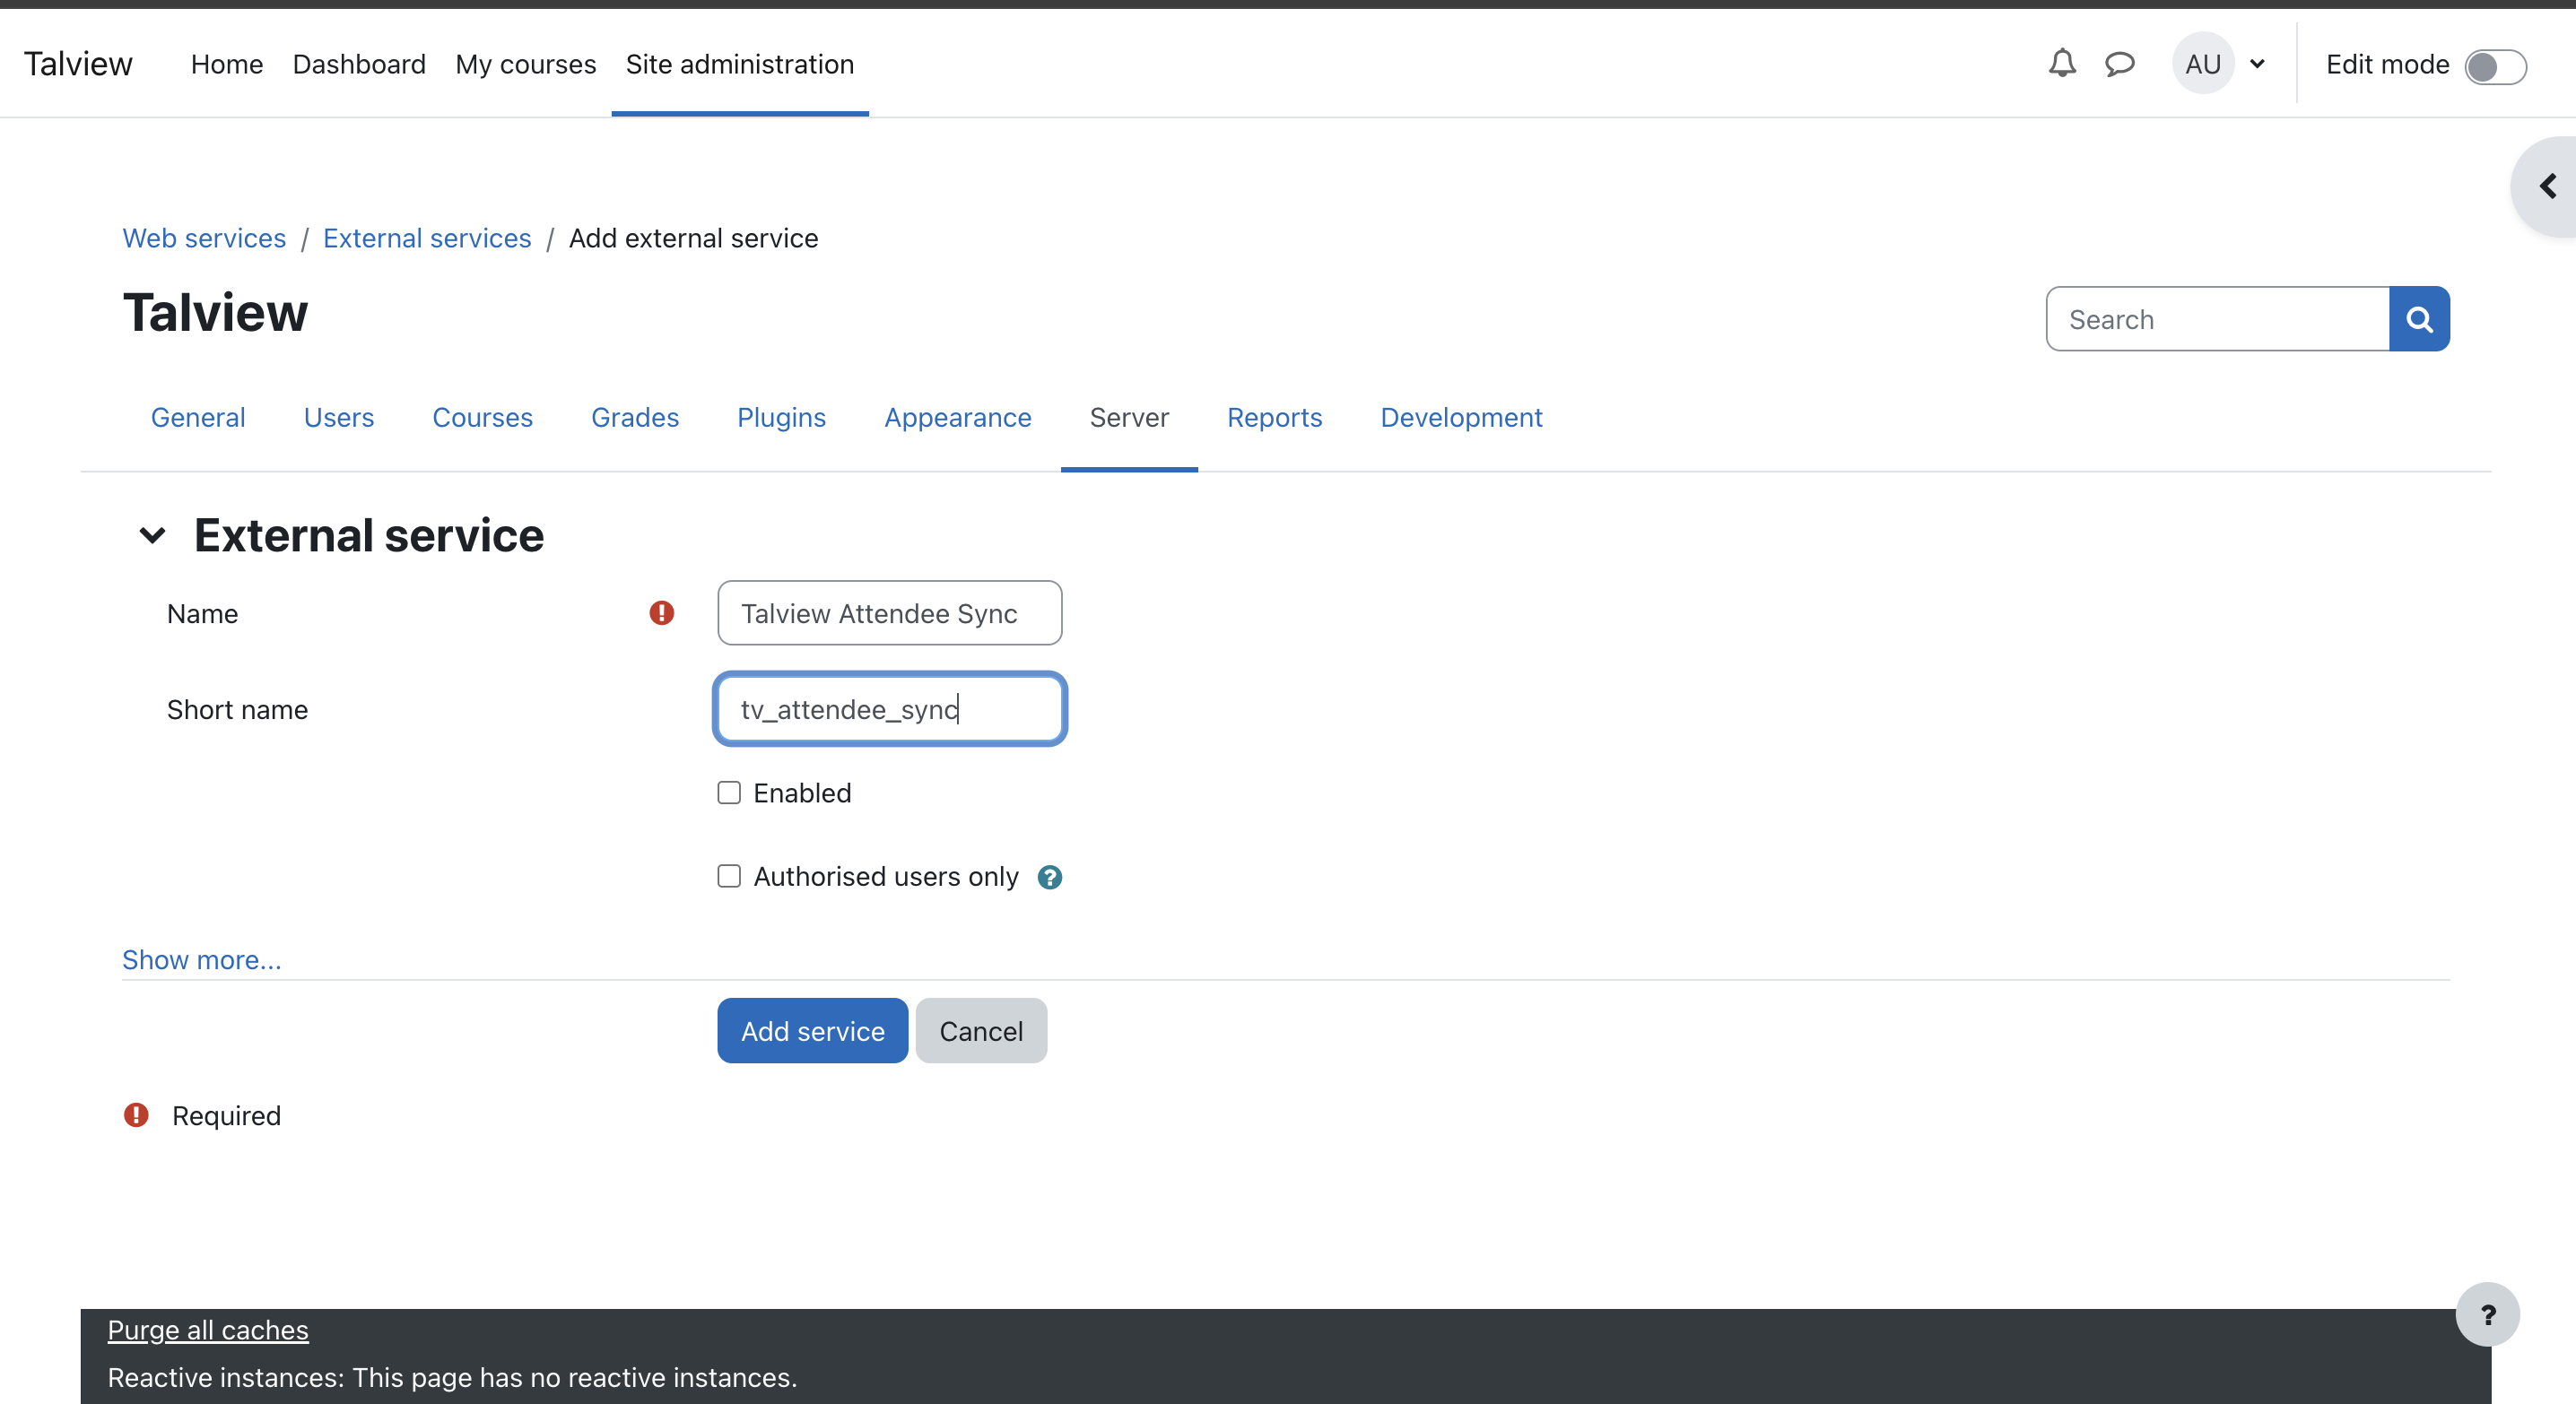Click the Add service button
Image resolution: width=2576 pixels, height=1404 pixels.
coord(812,1031)
